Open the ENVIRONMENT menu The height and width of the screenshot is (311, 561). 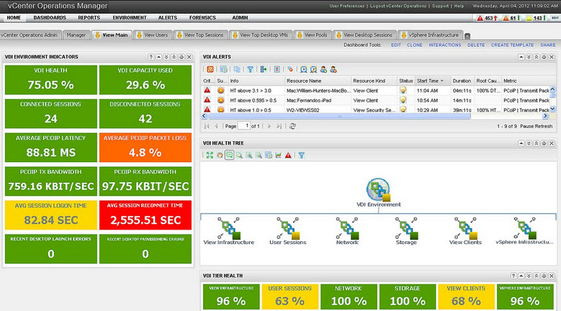click(x=130, y=17)
